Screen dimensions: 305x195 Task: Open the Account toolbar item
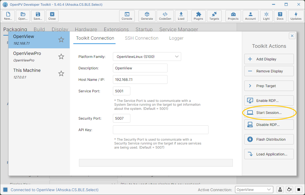[251, 16]
